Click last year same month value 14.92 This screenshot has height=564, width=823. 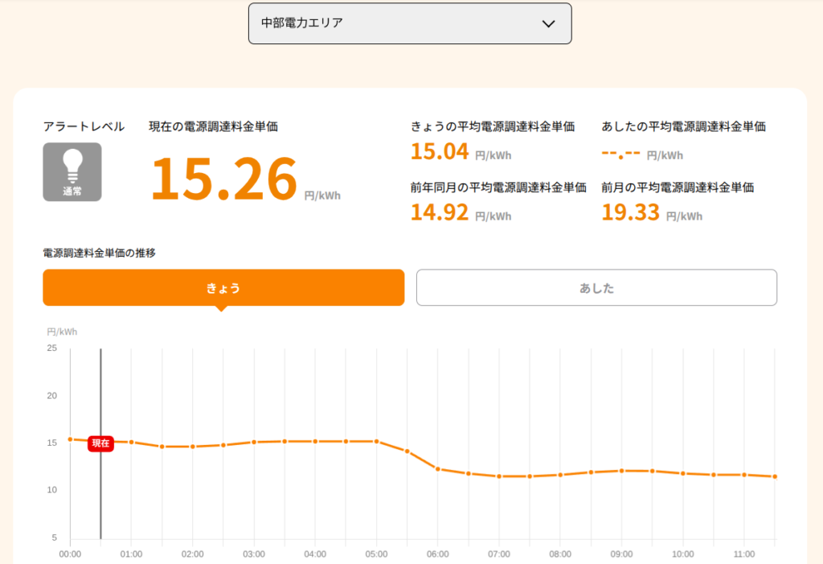coord(440,212)
